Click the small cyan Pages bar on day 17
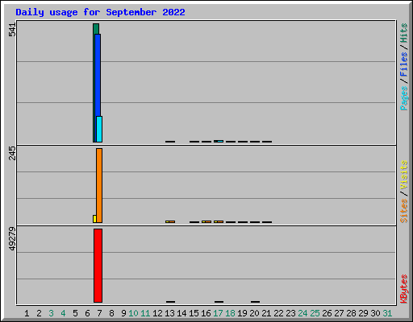 click(x=220, y=141)
